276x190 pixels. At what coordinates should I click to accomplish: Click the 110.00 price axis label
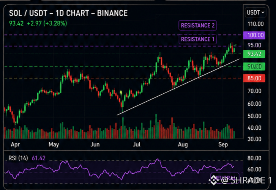(255, 24)
